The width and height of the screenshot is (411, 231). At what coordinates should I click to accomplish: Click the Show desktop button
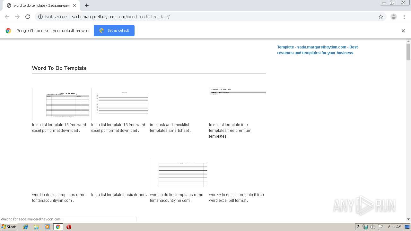(407, 227)
